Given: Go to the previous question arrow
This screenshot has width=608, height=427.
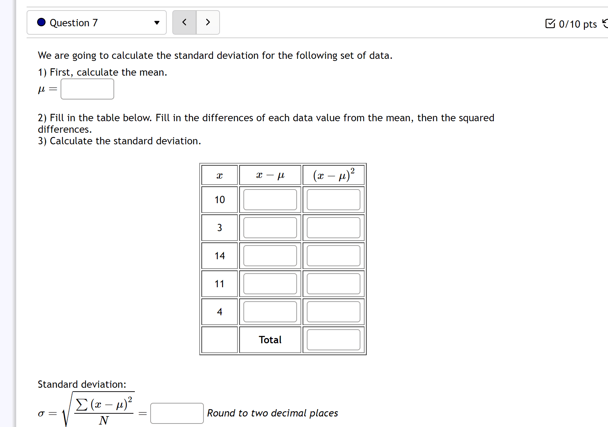Looking at the screenshot, I should pos(184,22).
